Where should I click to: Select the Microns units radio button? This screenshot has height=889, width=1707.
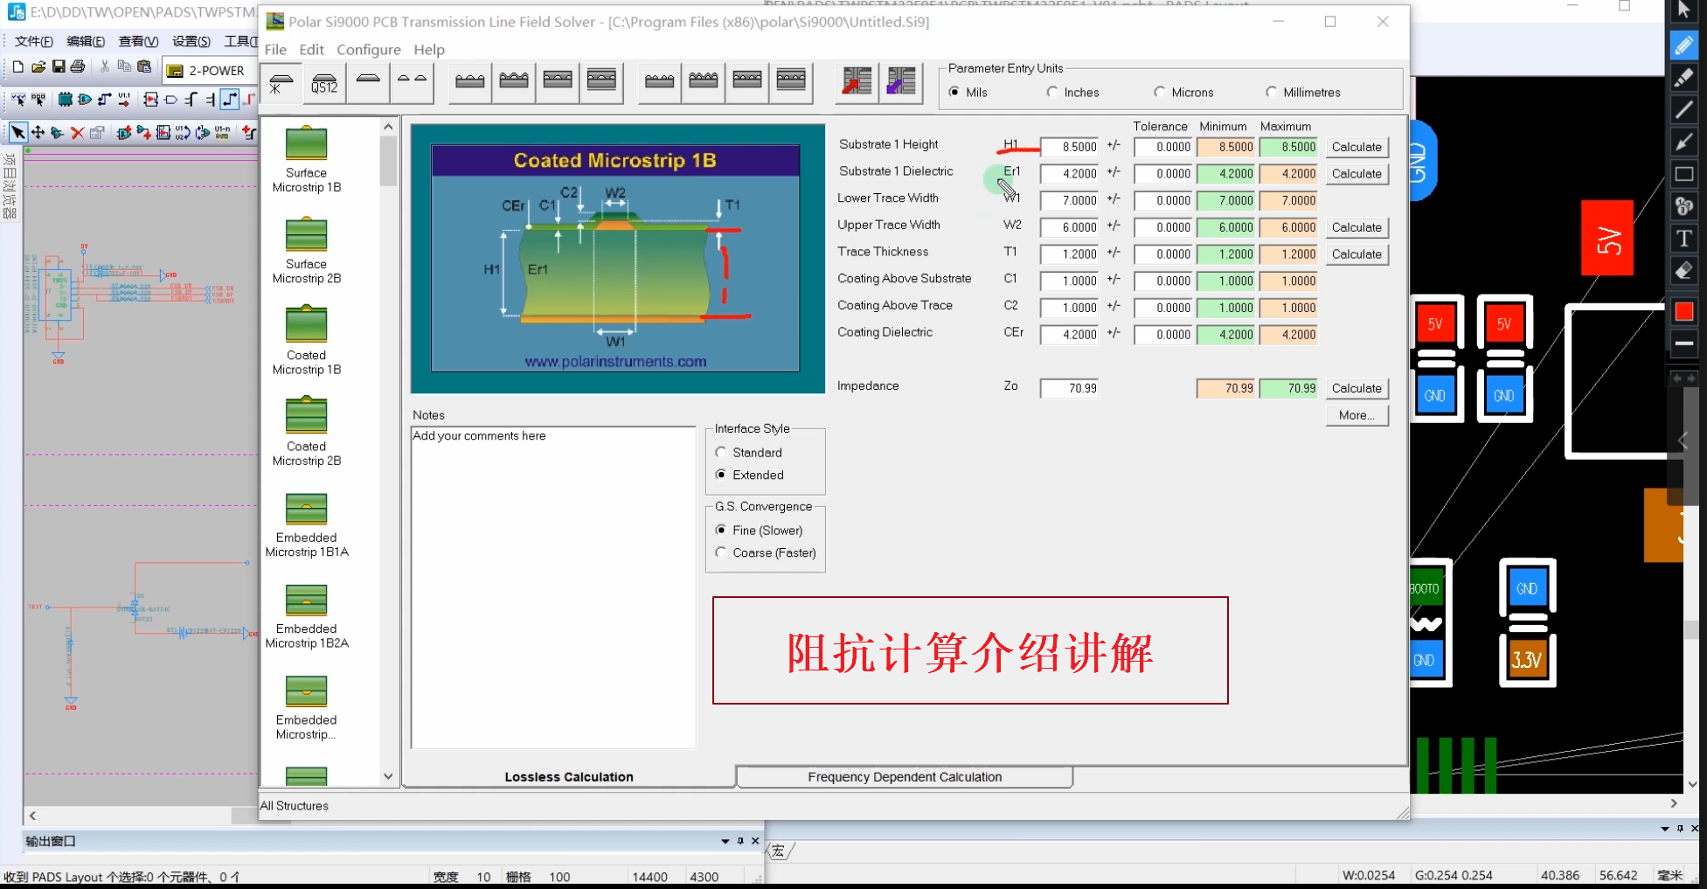tap(1160, 92)
